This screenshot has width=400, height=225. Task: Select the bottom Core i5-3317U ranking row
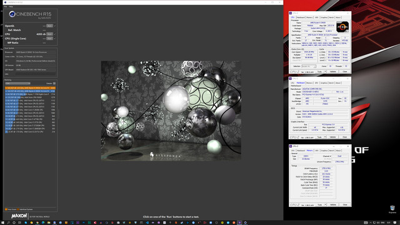tap(30, 132)
